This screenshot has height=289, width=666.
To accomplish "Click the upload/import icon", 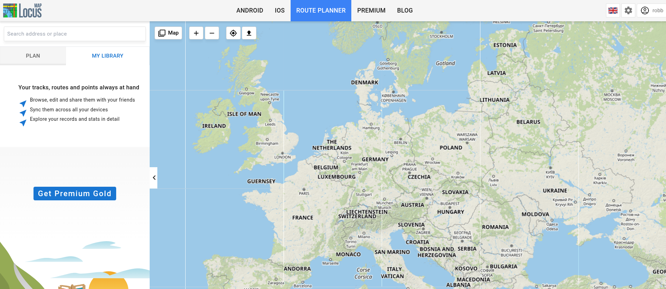I will 249,33.
